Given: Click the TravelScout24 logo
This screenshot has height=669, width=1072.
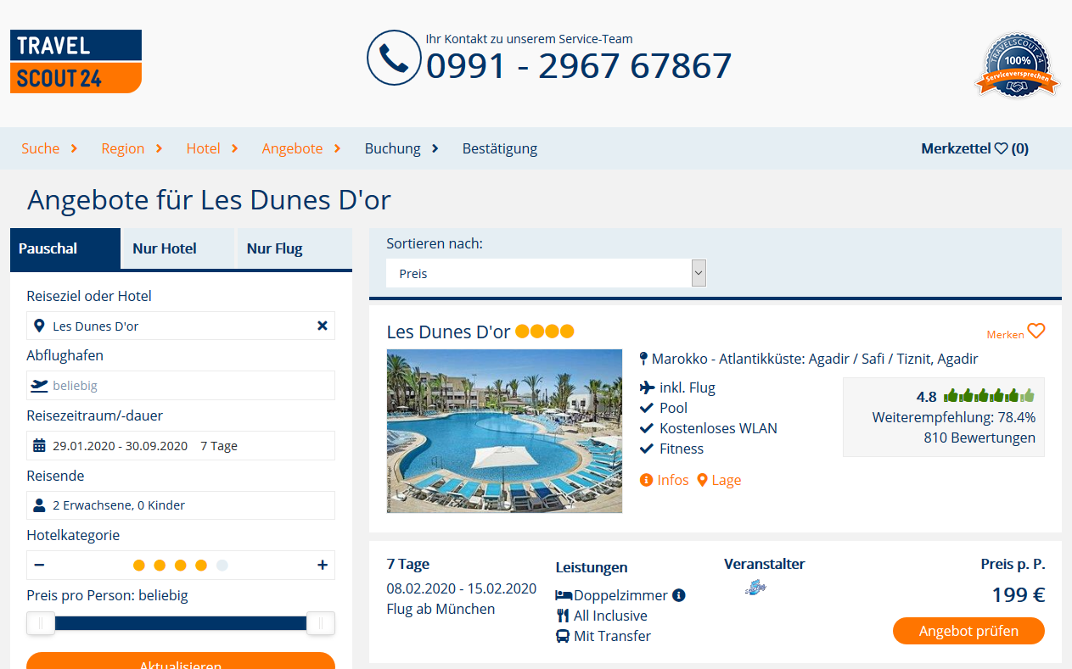Looking at the screenshot, I should (x=76, y=61).
